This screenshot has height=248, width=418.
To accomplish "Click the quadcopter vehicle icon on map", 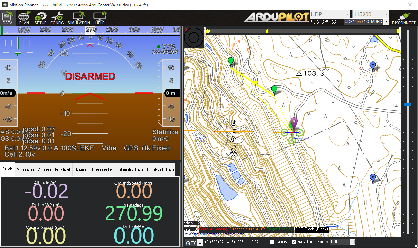I will 292,133.
